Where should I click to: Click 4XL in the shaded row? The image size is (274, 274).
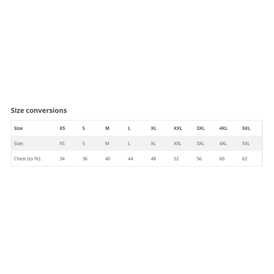pos(223,143)
